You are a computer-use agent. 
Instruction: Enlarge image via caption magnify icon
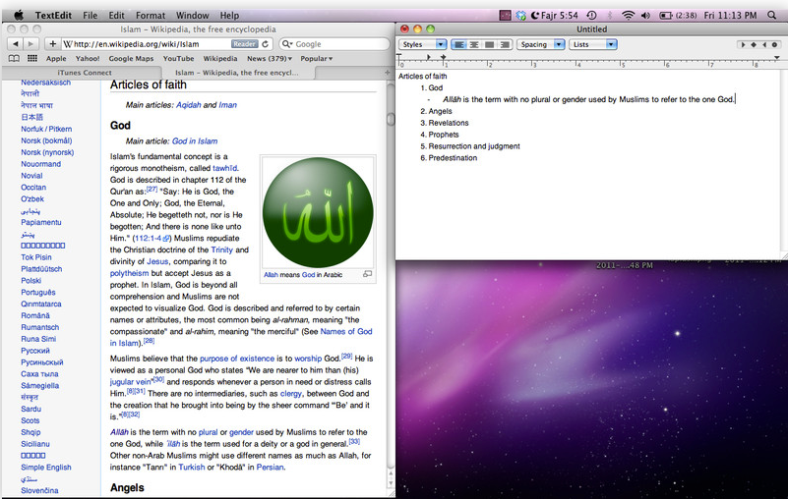[367, 274]
